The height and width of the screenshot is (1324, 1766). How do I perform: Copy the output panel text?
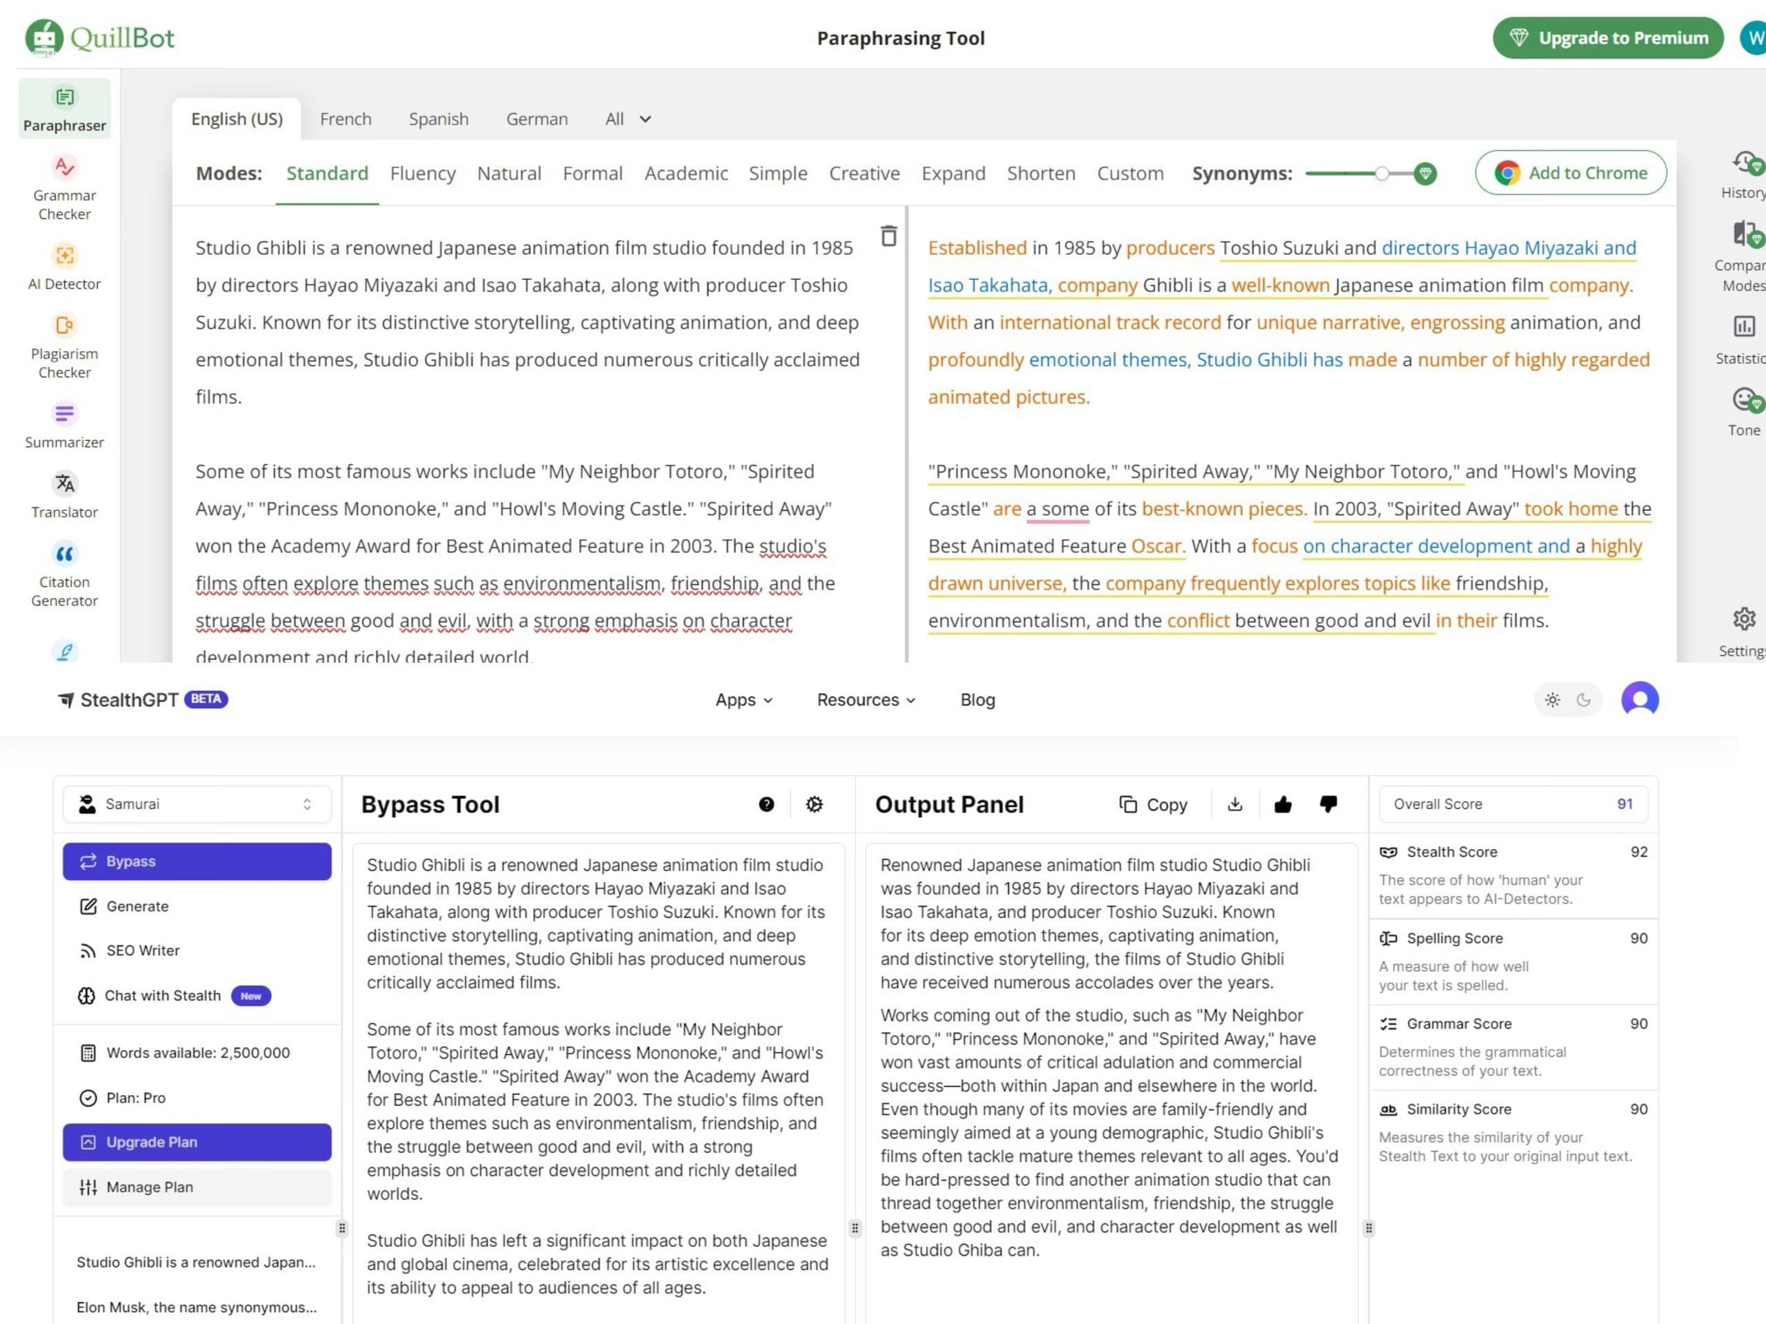pyautogui.click(x=1153, y=805)
